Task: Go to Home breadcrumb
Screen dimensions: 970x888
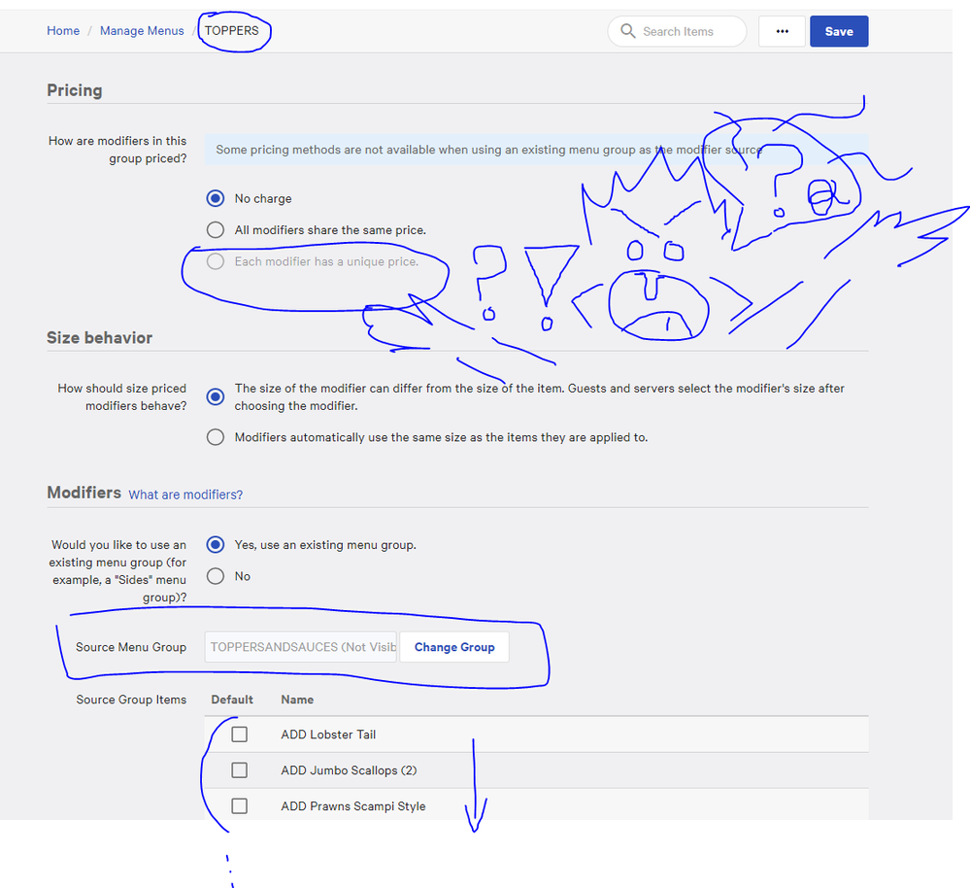Action: (x=63, y=31)
